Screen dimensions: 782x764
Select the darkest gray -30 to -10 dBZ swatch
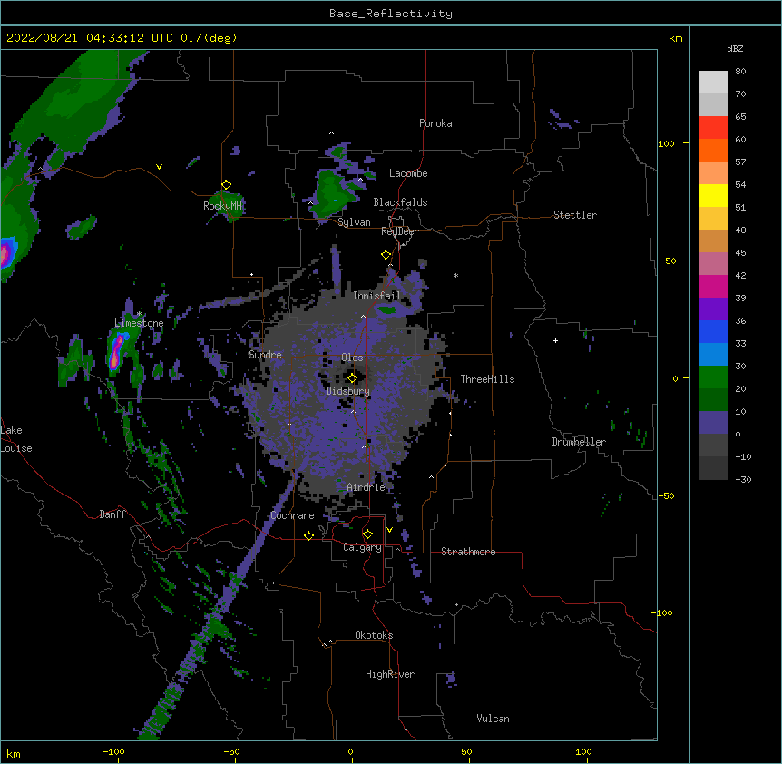tap(713, 468)
